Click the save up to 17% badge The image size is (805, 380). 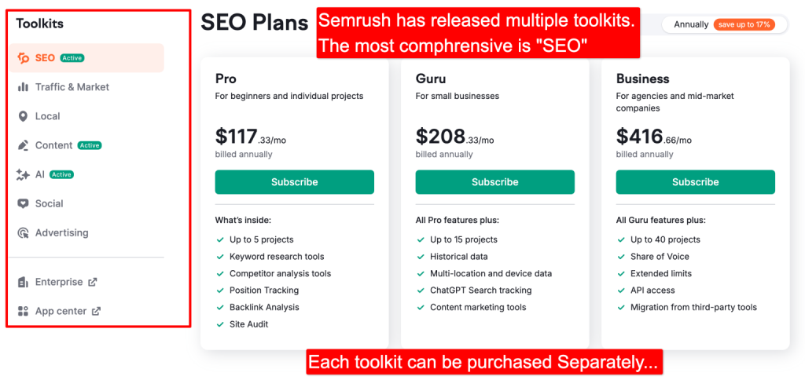point(744,24)
